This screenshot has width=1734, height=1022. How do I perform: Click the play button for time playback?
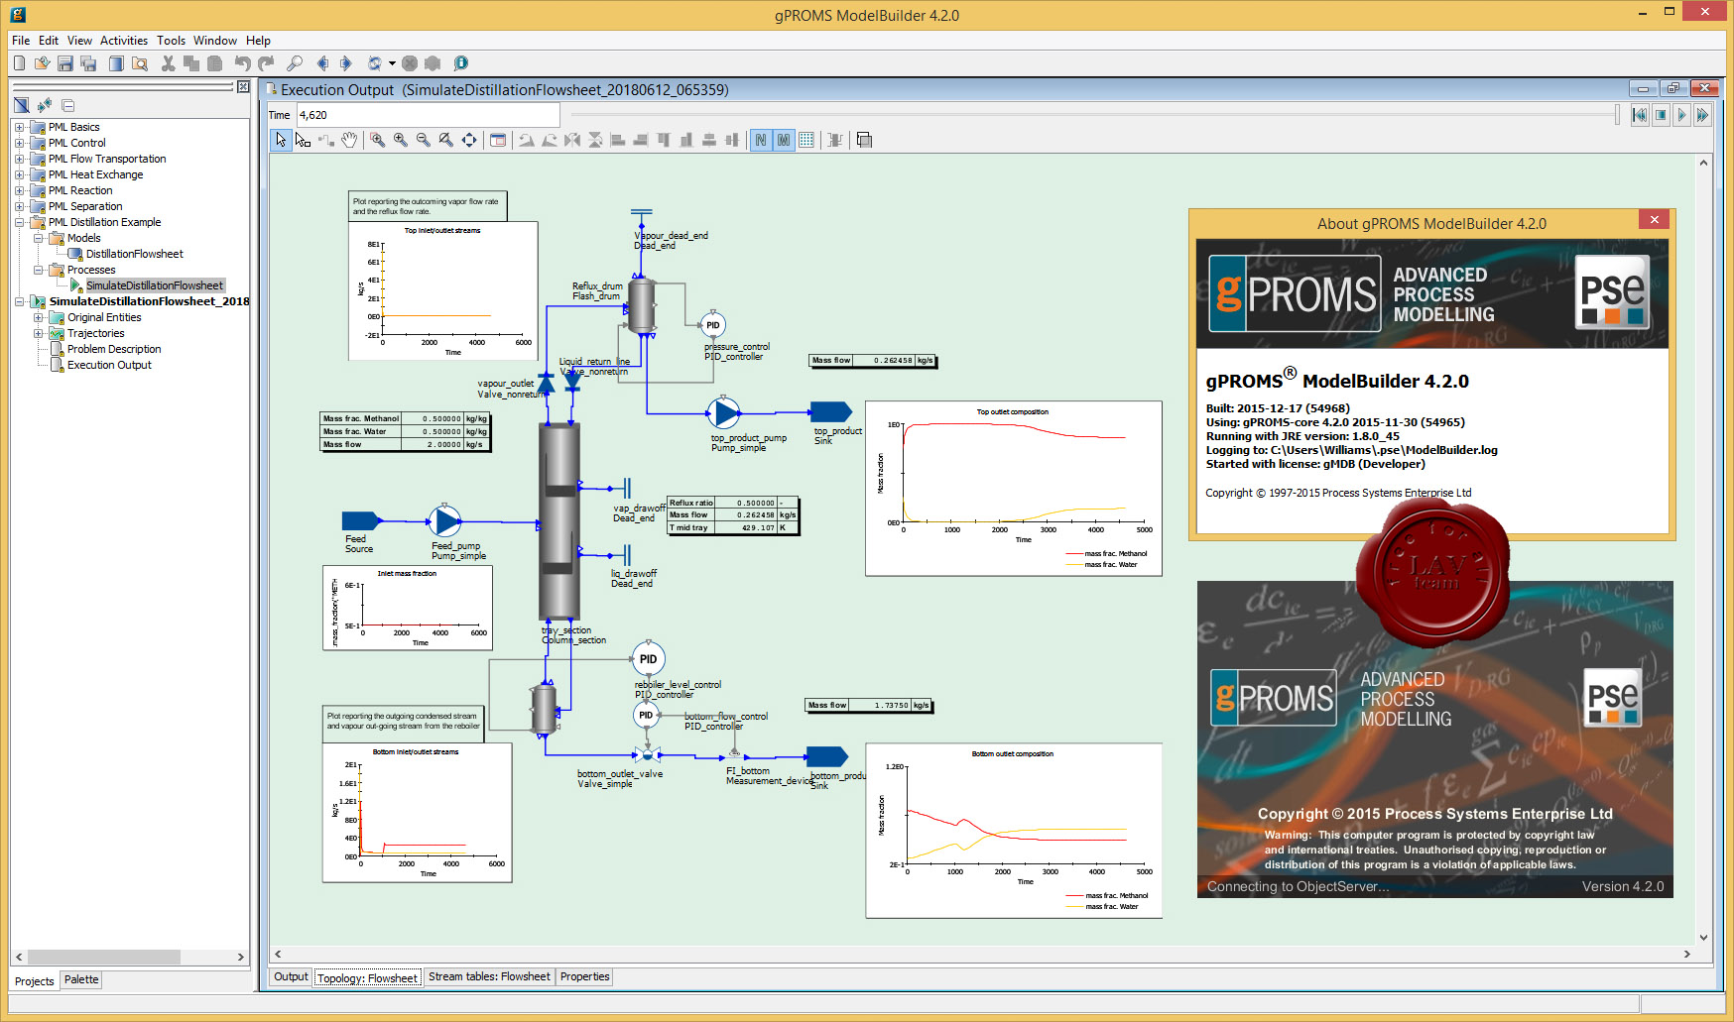(1681, 115)
